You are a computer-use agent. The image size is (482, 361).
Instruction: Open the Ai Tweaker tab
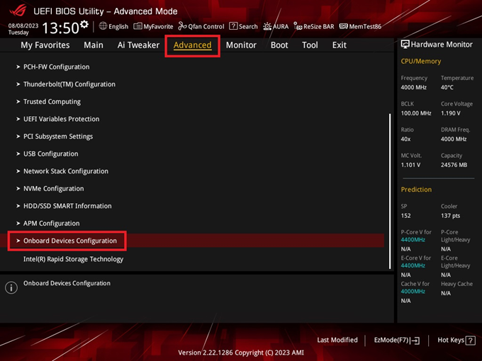pos(138,45)
